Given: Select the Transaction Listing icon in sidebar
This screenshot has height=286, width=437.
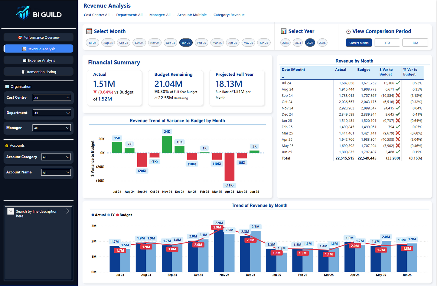Looking at the screenshot, I should pyautogui.click(x=24, y=71).
